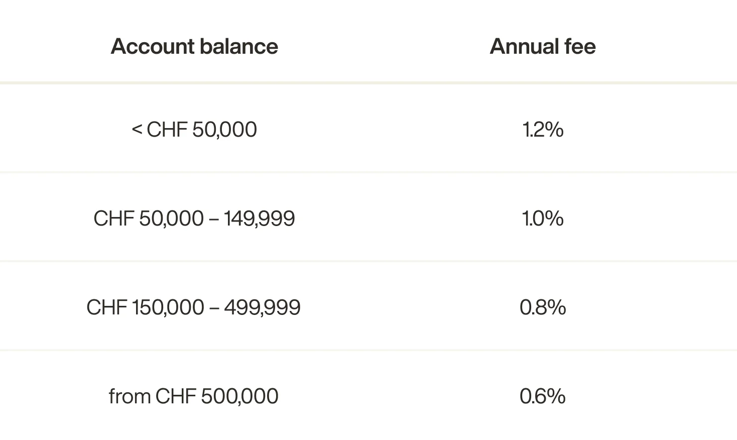737x440 pixels.
Task: Select the 0.8% annual fee value
Action: 543,307
